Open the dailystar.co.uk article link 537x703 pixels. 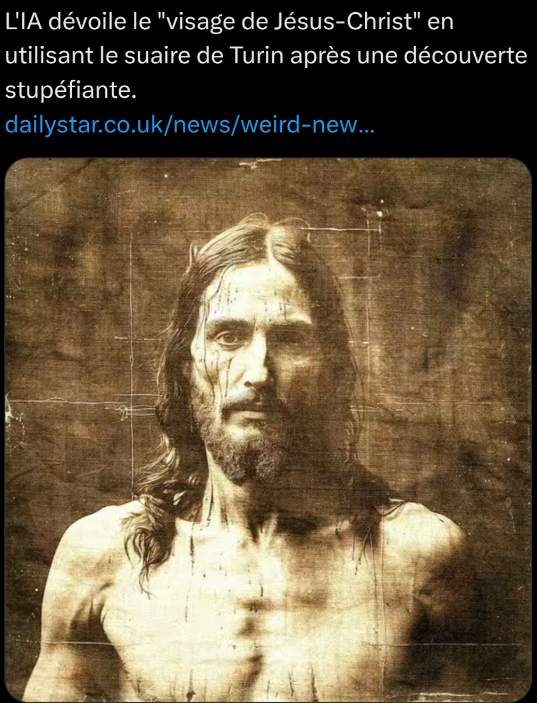point(189,125)
